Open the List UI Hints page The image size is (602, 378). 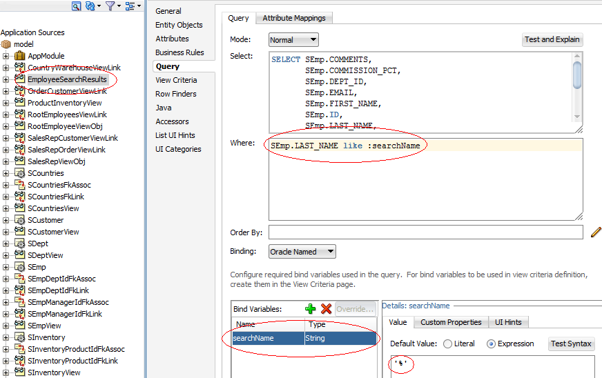[x=175, y=135]
